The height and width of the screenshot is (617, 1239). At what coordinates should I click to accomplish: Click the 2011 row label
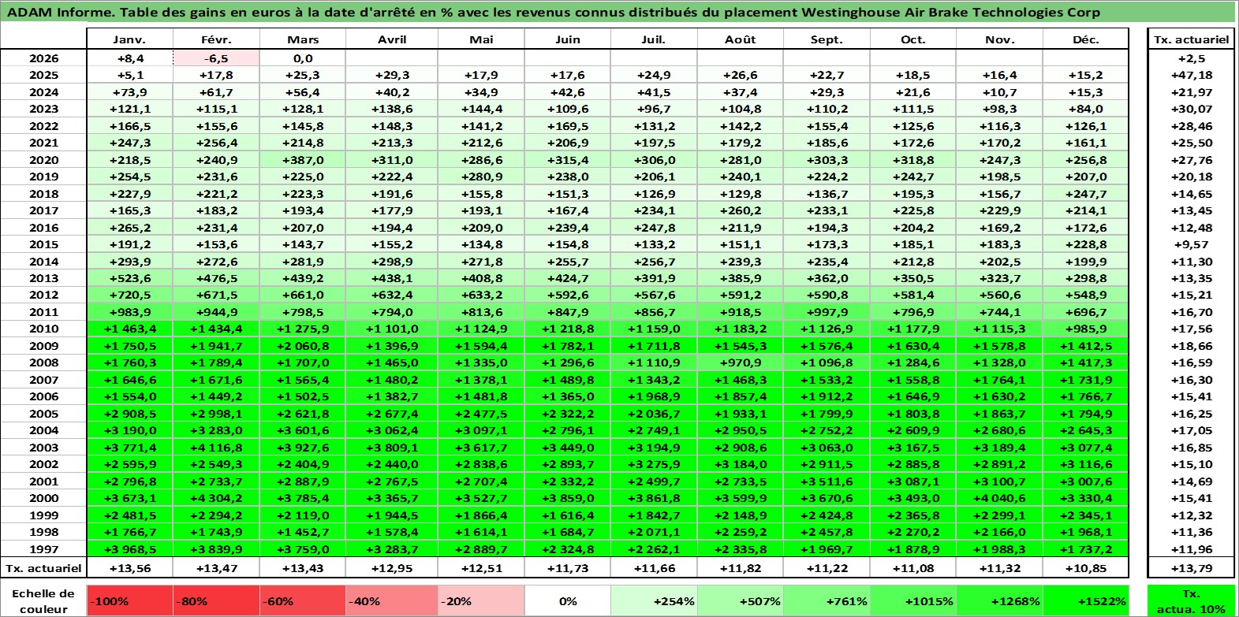pos(43,312)
